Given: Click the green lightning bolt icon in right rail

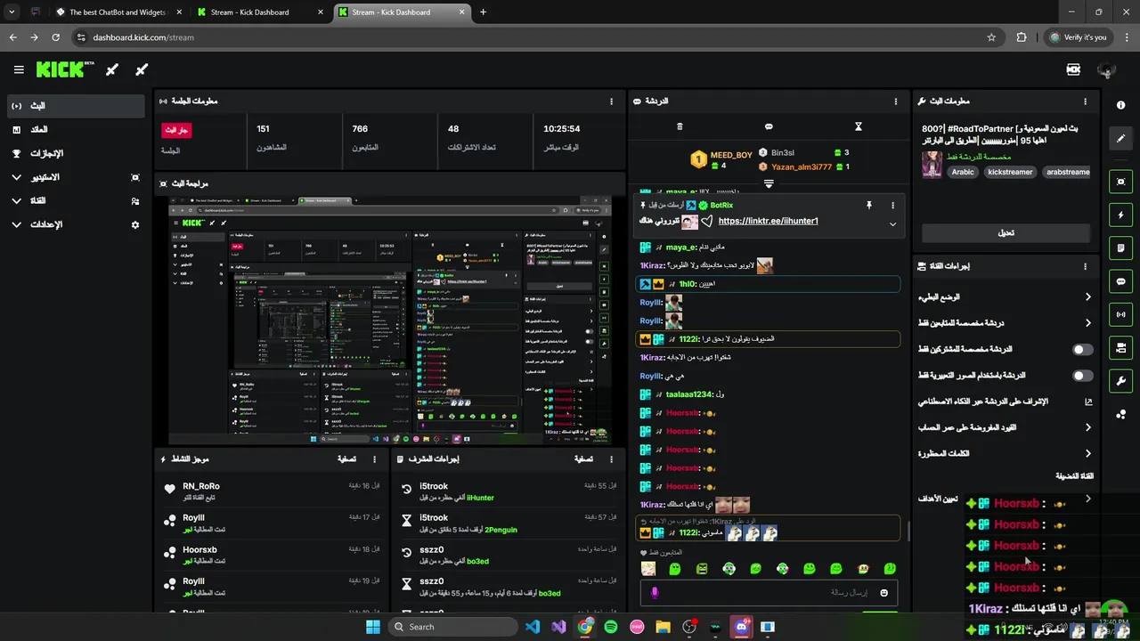Looking at the screenshot, I should click(1120, 215).
